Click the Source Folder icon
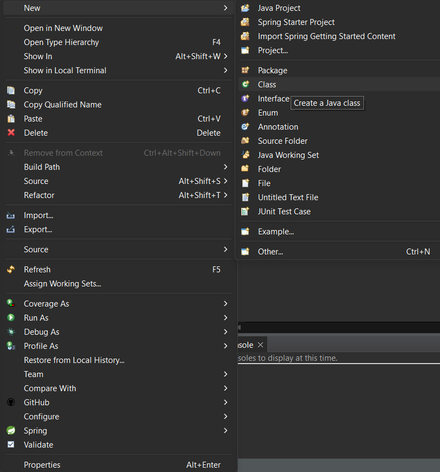Viewport: 440px width, 472px height. 245,141
